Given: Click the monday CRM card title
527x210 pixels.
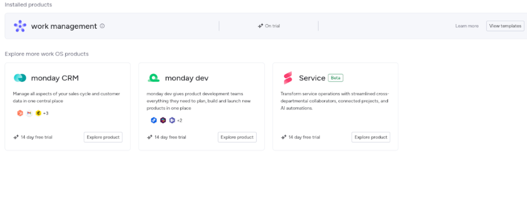Looking at the screenshot, I should point(55,78).
